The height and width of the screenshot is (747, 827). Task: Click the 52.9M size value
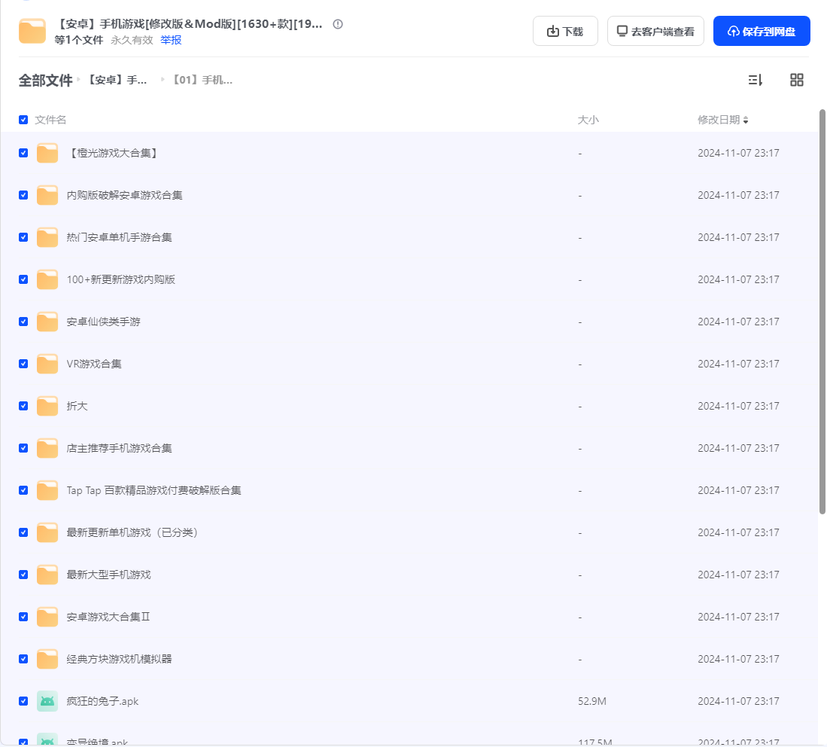(x=591, y=701)
